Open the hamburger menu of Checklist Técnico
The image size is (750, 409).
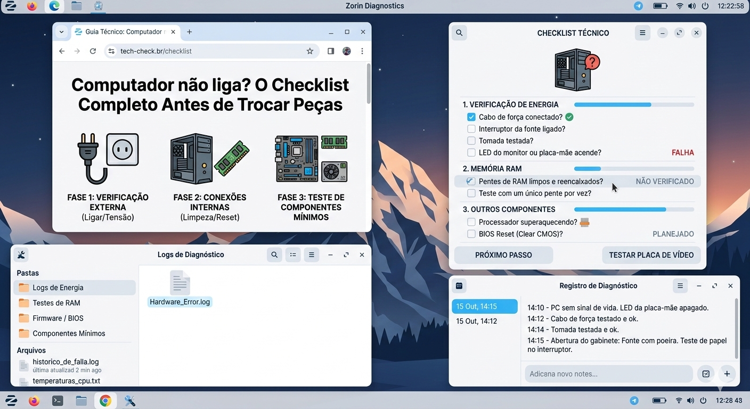tap(642, 32)
